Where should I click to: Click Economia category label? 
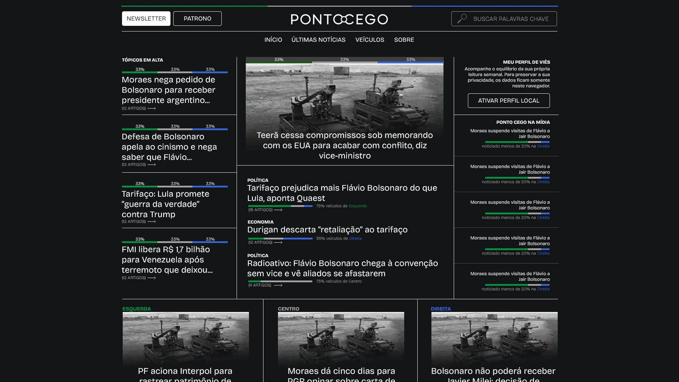(x=261, y=222)
